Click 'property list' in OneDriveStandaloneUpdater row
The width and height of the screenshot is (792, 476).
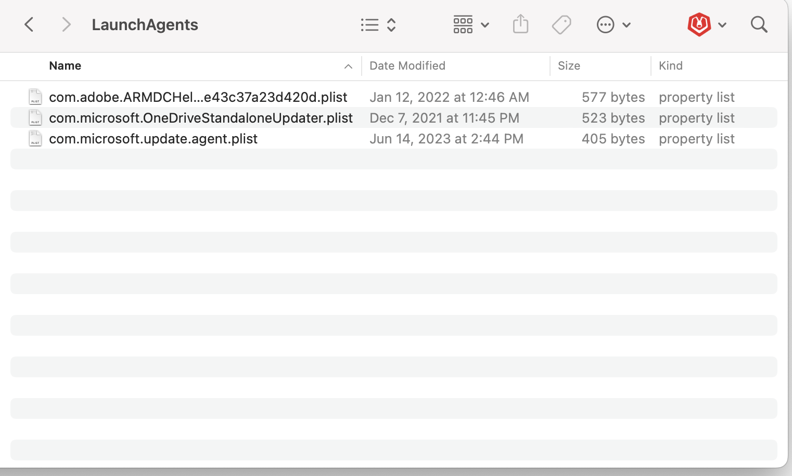(697, 118)
